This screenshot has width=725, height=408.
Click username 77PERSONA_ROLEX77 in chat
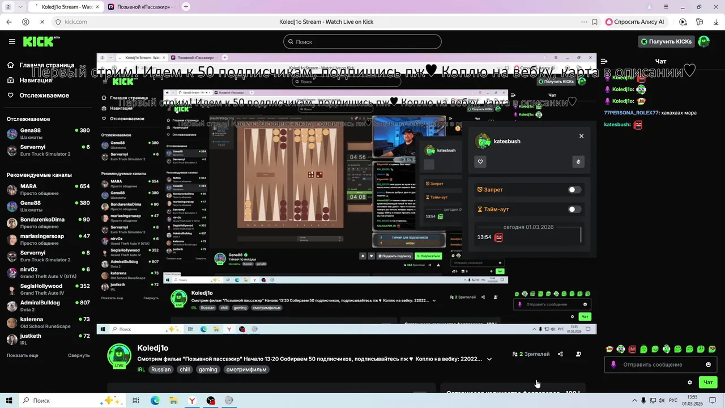click(631, 113)
